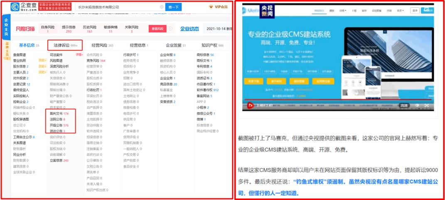This screenshot has width=445, height=200.
Task: Open 对外投资 2
Action: (21, 78)
